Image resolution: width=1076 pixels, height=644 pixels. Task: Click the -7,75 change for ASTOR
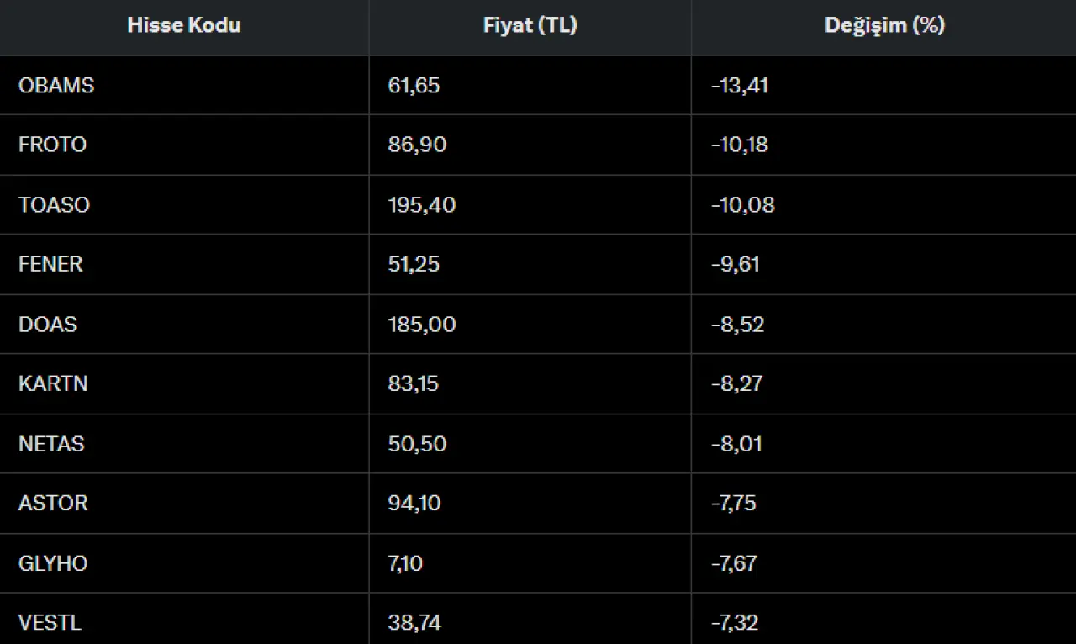(734, 503)
